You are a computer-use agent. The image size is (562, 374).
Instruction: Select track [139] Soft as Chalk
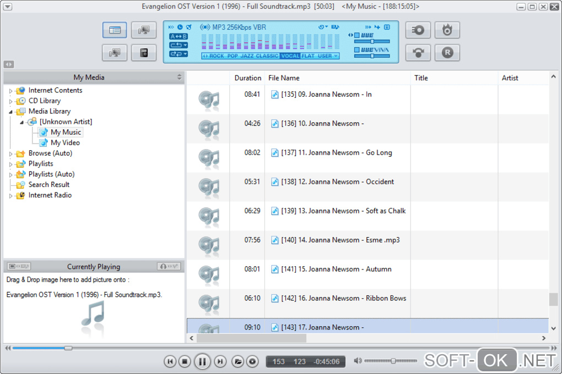[368, 216]
